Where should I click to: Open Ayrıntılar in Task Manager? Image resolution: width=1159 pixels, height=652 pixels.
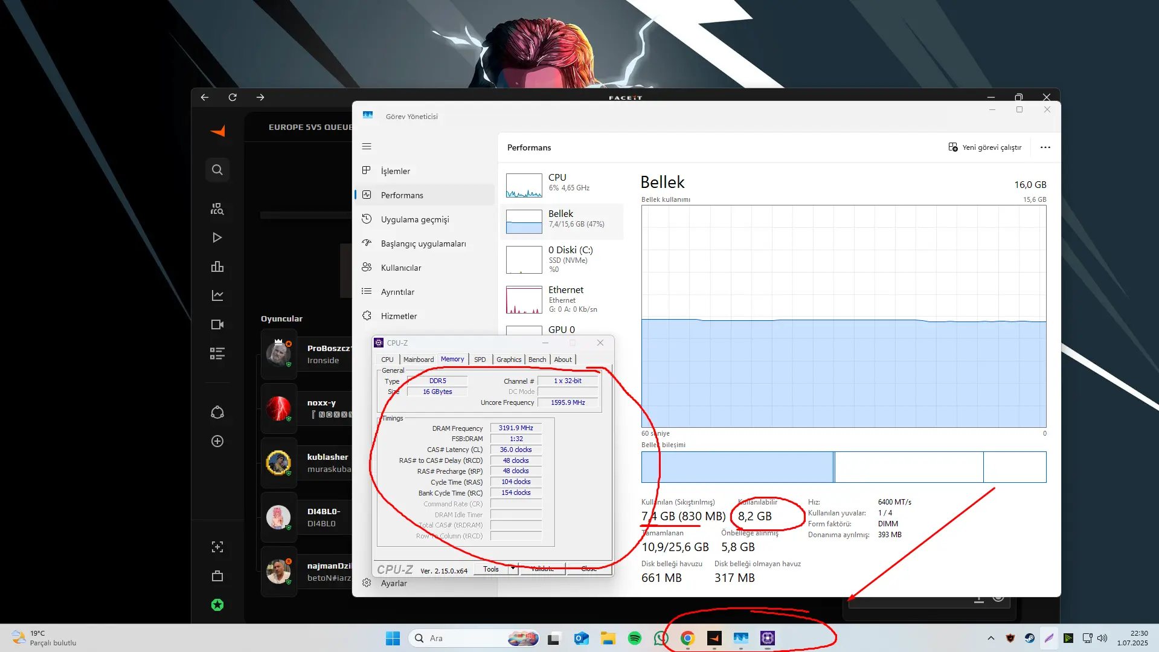pyautogui.click(x=425, y=292)
